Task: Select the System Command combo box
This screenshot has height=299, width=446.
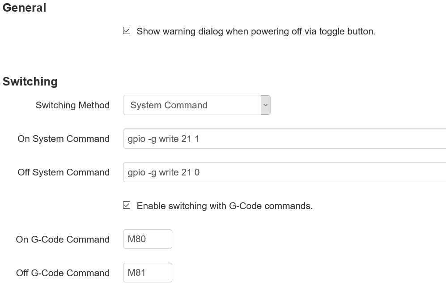Action: 196,105
